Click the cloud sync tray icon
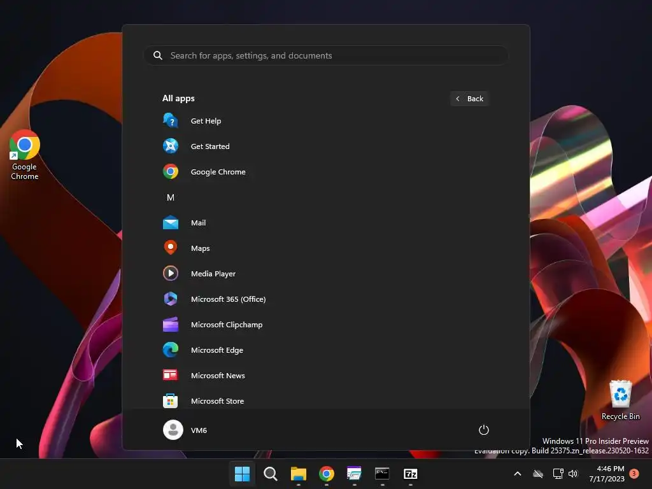652x489 pixels. tap(538, 474)
